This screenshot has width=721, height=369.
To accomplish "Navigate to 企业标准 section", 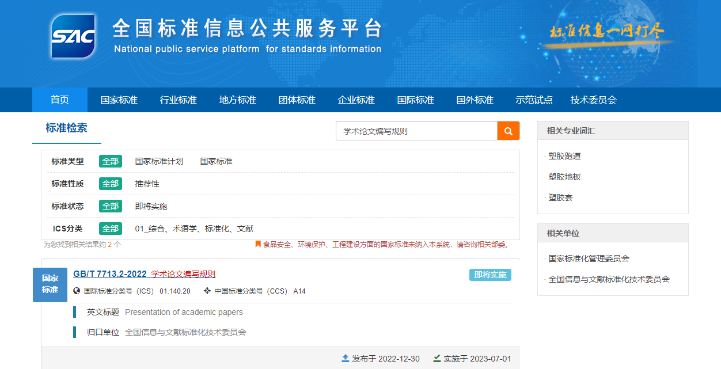I will (356, 100).
